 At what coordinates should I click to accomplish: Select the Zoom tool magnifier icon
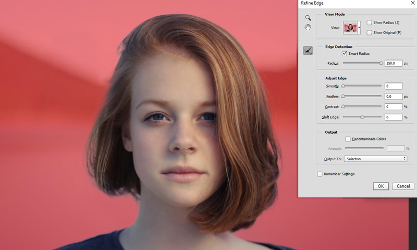coord(308,18)
